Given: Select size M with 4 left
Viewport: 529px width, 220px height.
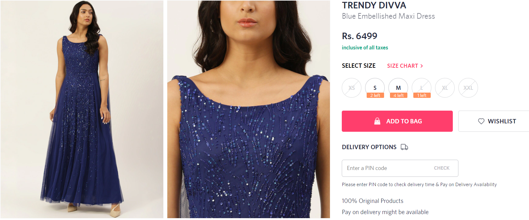Looking at the screenshot, I should (x=398, y=88).
